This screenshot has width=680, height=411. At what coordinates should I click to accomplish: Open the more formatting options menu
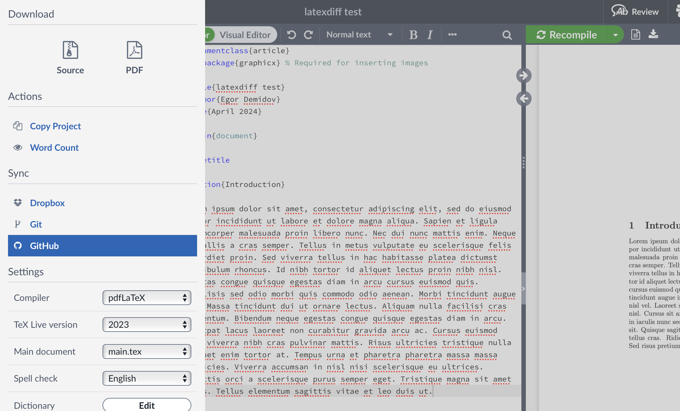pos(452,34)
